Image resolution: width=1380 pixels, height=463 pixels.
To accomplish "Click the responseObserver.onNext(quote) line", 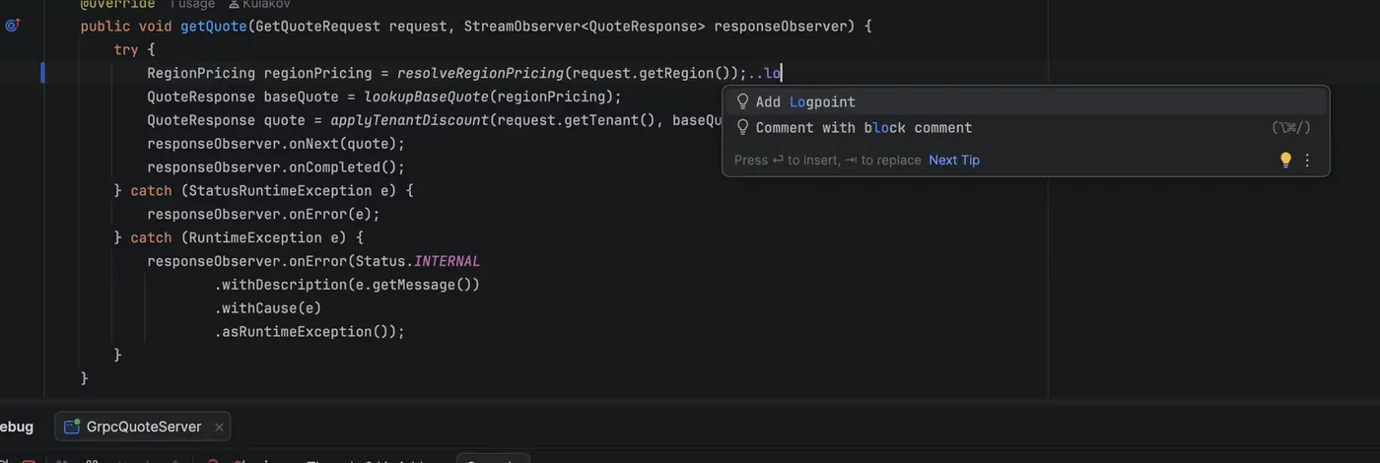I will point(276,144).
